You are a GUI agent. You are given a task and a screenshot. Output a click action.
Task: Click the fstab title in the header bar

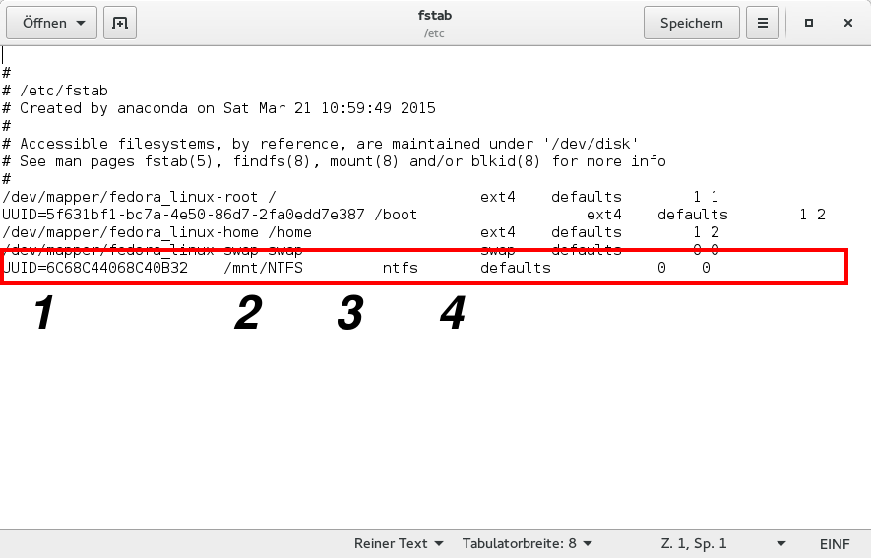434,16
